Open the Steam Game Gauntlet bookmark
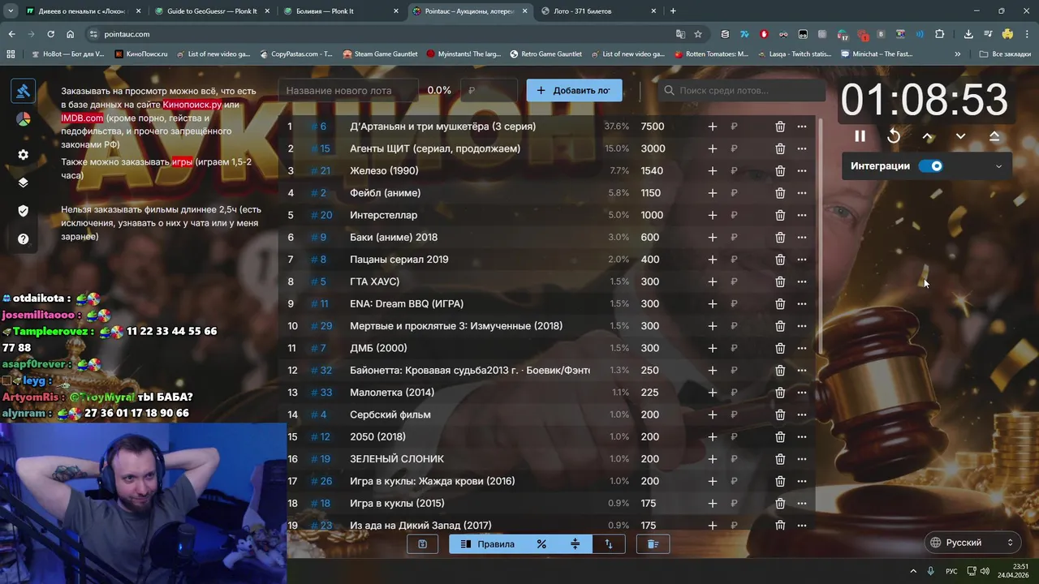 tap(380, 54)
